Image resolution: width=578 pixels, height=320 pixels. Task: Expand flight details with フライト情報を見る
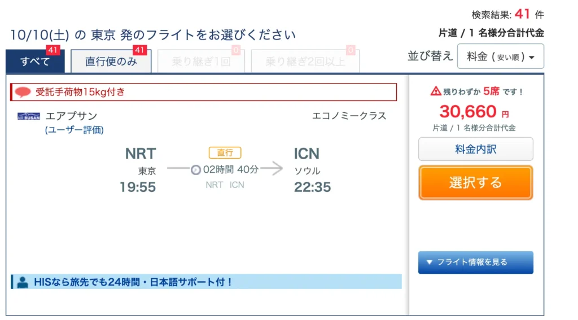tap(475, 262)
